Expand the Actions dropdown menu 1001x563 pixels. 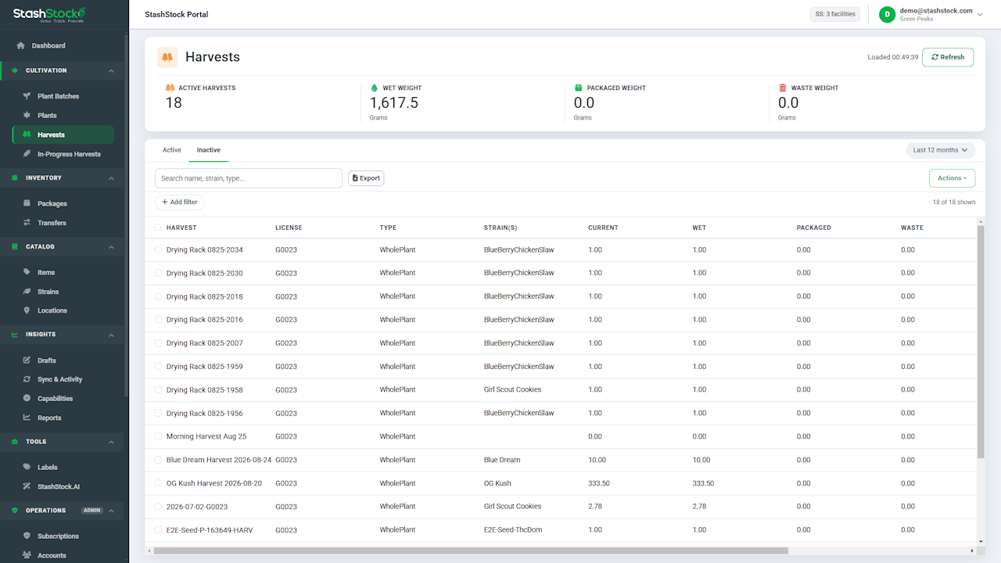click(952, 178)
